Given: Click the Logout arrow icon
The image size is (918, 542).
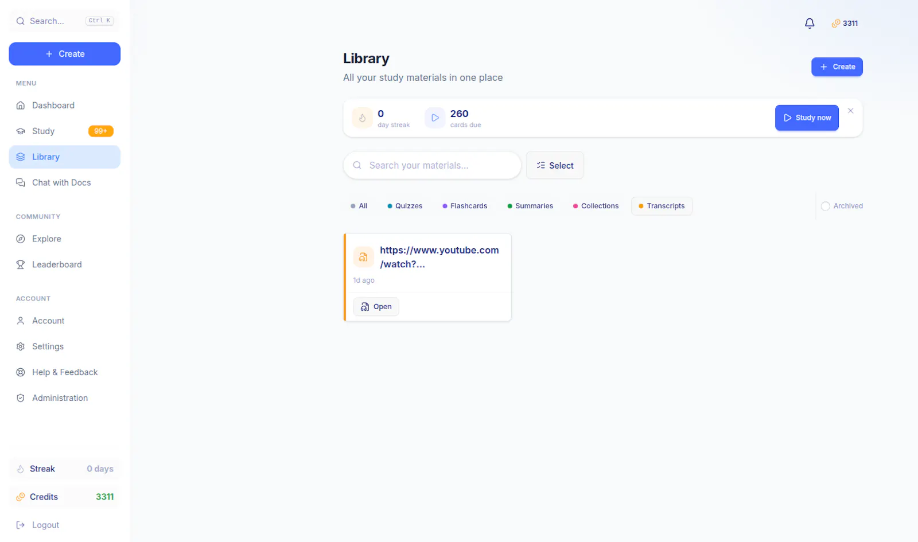Looking at the screenshot, I should pos(21,525).
